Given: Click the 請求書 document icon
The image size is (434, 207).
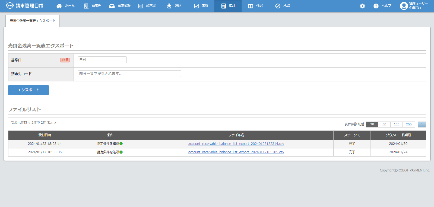Looking at the screenshot, I should [x=141, y=6].
